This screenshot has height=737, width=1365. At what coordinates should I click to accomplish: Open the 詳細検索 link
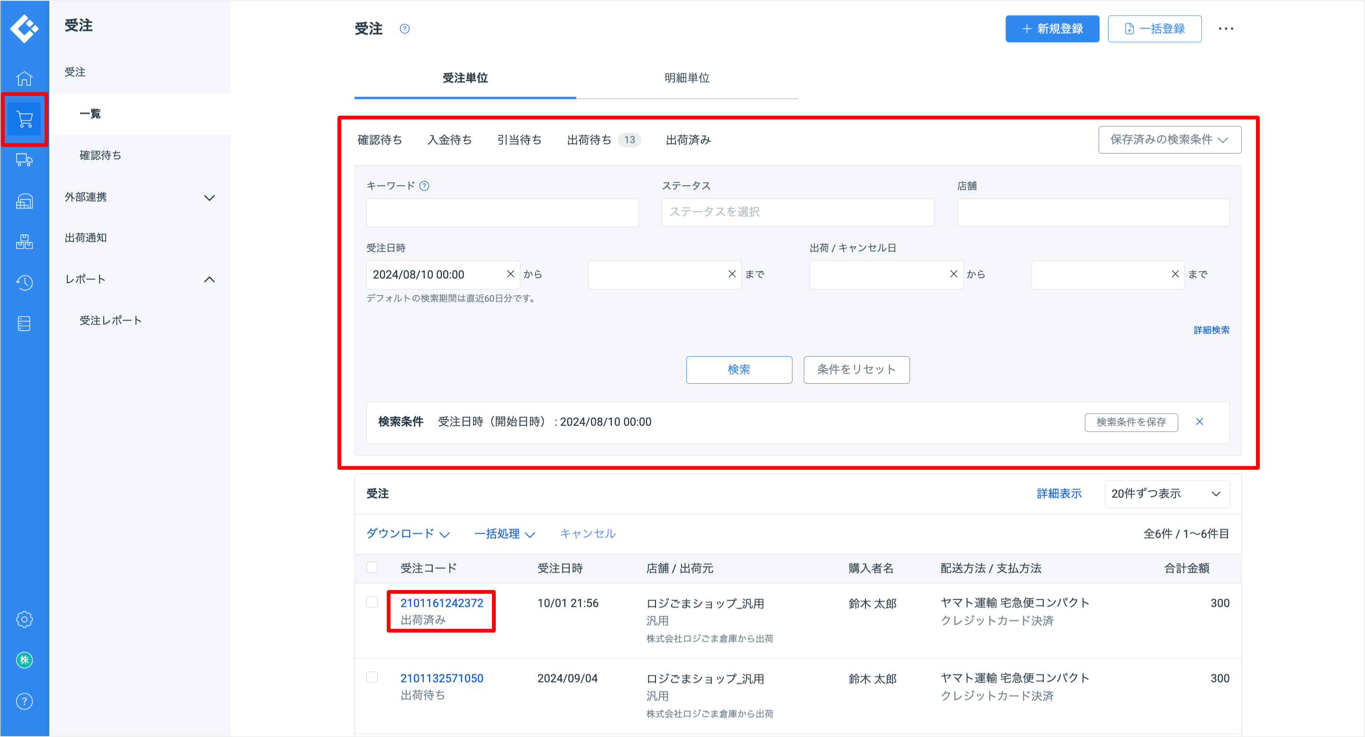(x=1211, y=331)
